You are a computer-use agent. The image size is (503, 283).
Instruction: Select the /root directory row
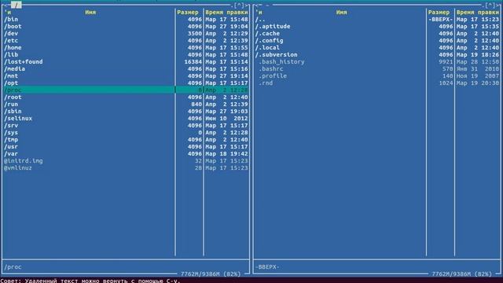coord(126,97)
